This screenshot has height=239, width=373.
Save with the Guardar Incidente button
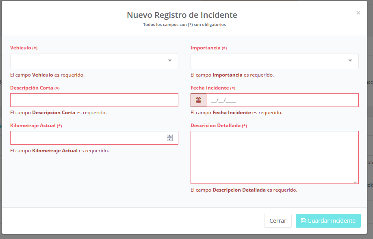click(328, 221)
